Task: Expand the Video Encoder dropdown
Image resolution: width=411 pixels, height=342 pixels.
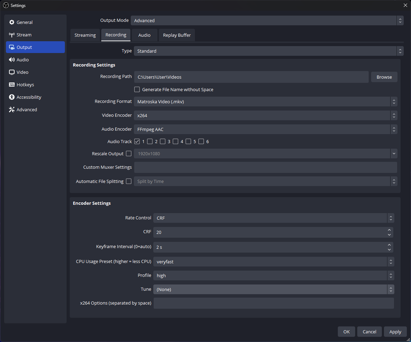Action: pos(265,115)
